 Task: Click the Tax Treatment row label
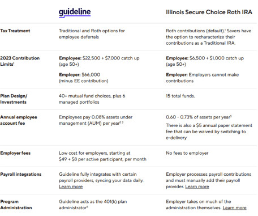15,31
